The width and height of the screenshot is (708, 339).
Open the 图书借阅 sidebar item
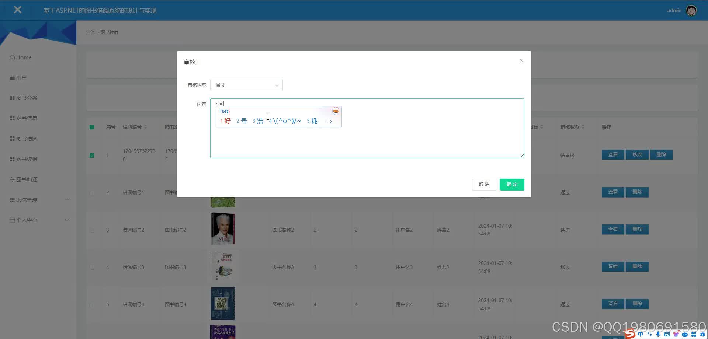(24, 139)
